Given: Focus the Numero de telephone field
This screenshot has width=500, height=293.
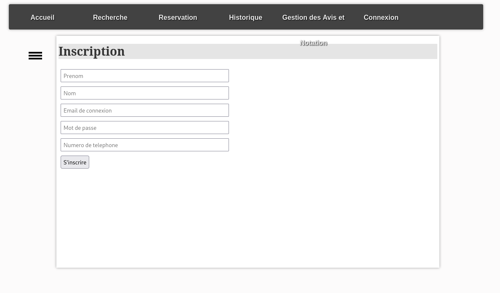Looking at the screenshot, I should (x=144, y=145).
